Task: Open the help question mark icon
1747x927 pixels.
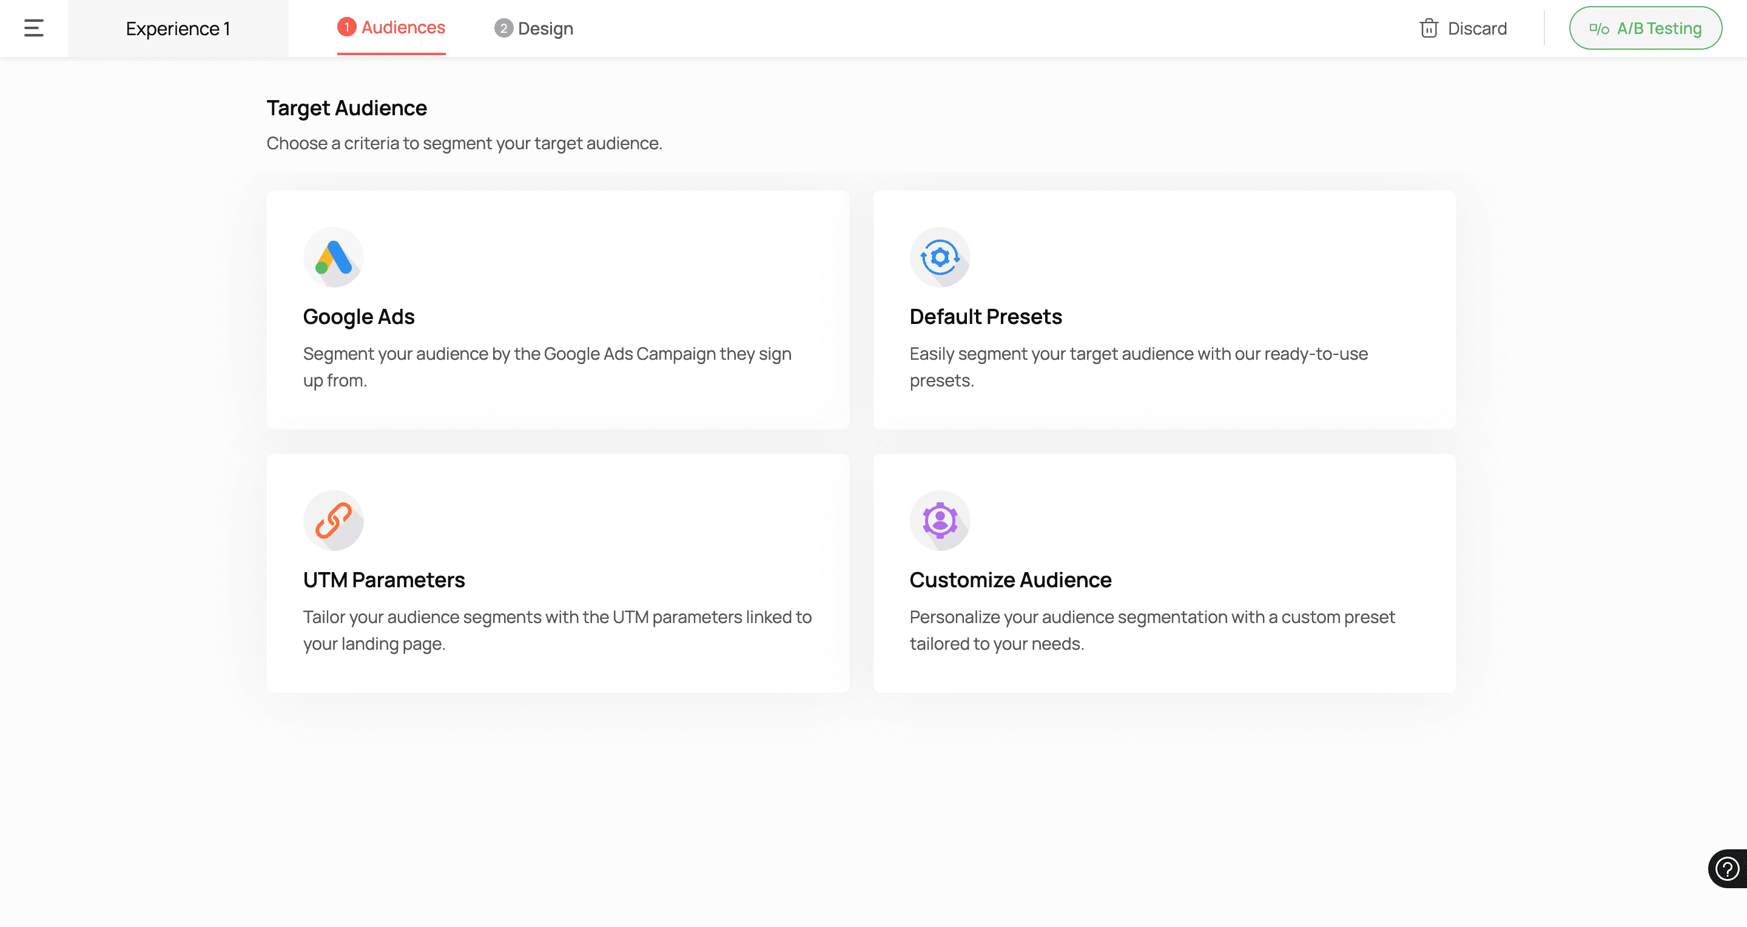Action: (1726, 868)
